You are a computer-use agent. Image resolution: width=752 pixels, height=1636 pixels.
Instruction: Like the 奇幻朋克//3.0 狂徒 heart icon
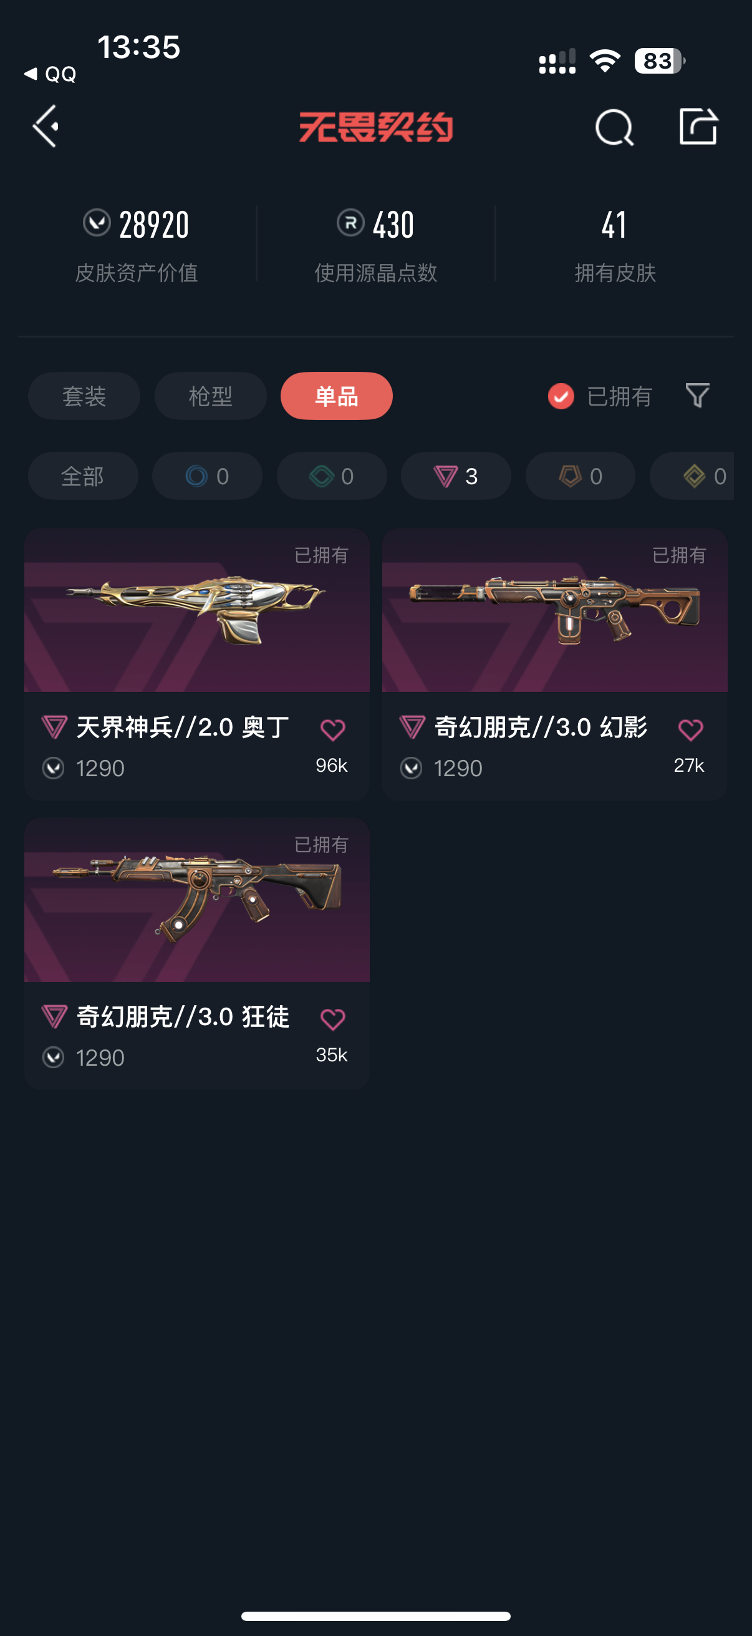[x=332, y=1020]
